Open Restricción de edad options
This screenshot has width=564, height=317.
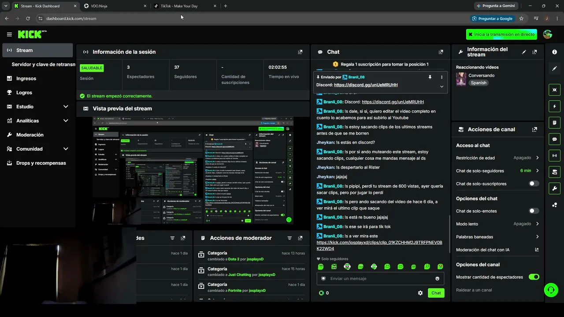(x=497, y=158)
